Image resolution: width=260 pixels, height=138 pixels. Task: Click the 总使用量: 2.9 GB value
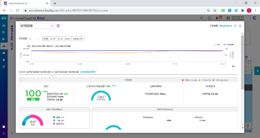pyautogui.click(x=210, y=94)
